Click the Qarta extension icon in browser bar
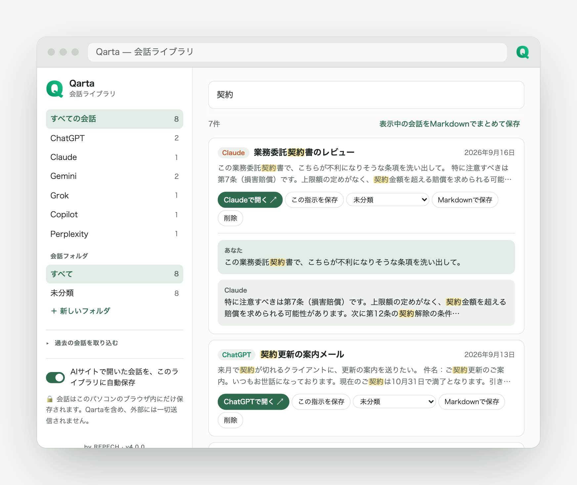 [523, 52]
